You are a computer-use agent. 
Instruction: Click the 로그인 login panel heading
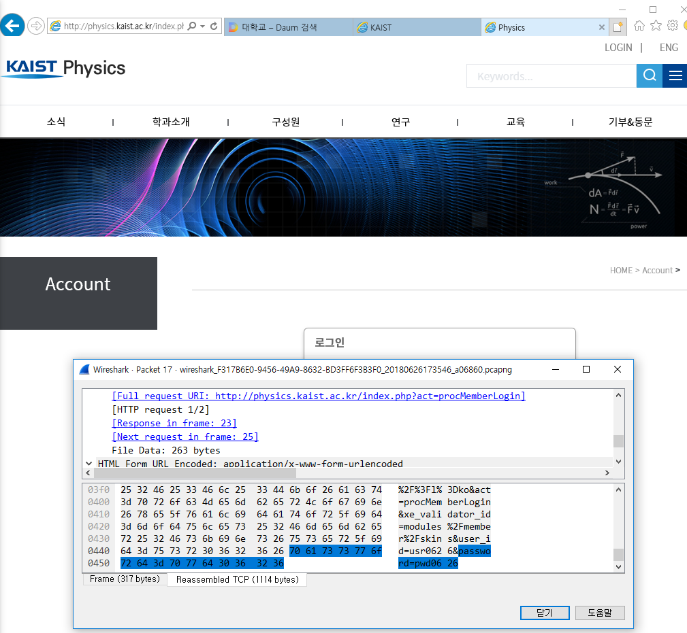[x=330, y=342]
